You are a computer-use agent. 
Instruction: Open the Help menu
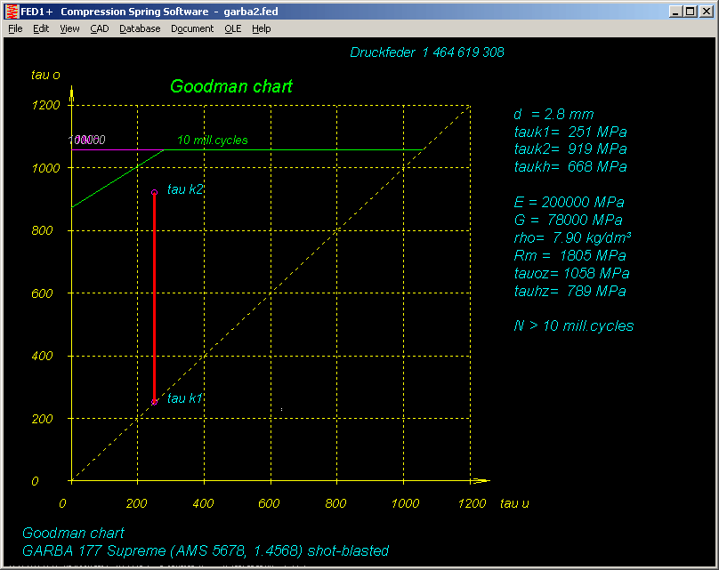(261, 28)
